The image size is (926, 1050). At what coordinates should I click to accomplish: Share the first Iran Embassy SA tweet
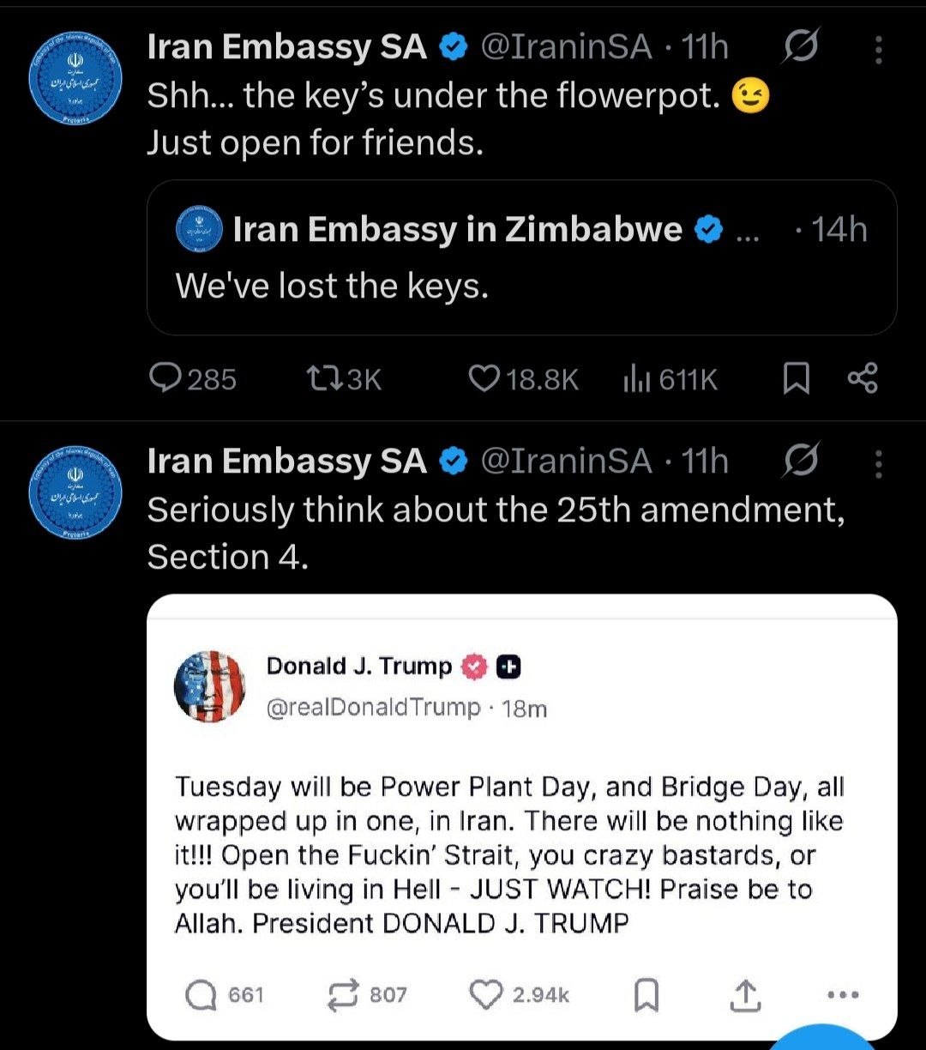click(862, 378)
